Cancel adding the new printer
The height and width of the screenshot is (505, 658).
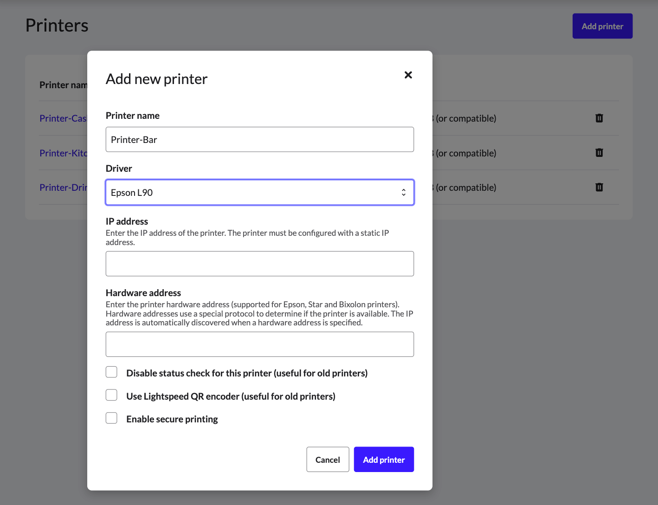click(328, 460)
